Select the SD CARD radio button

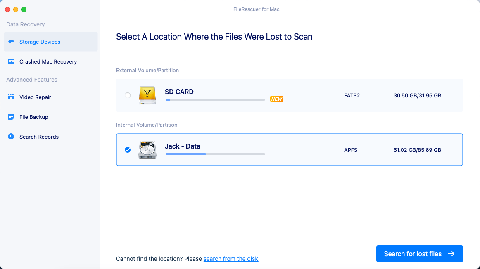[128, 95]
